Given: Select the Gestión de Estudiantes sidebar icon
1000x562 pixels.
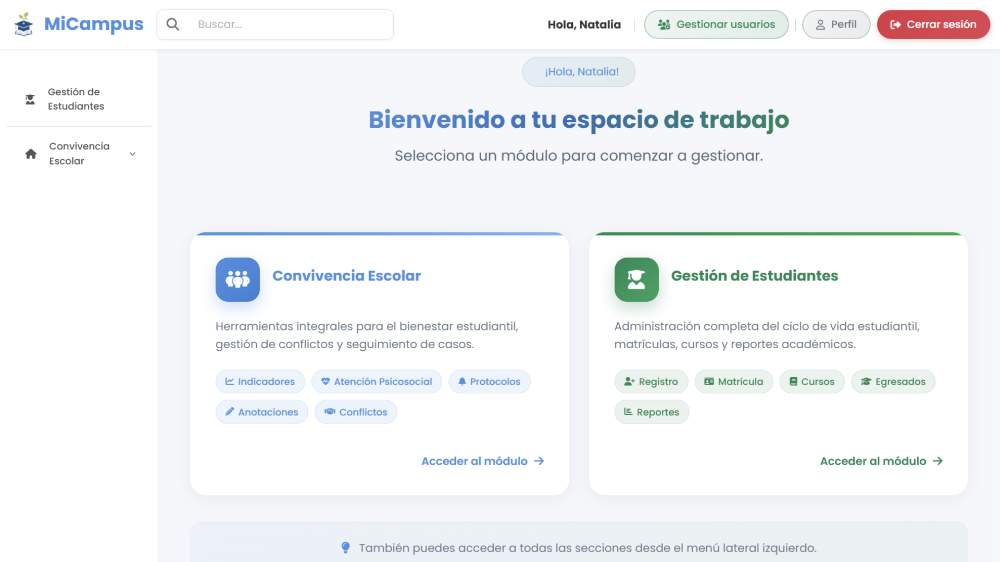Looking at the screenshot, I should point(30,99).
